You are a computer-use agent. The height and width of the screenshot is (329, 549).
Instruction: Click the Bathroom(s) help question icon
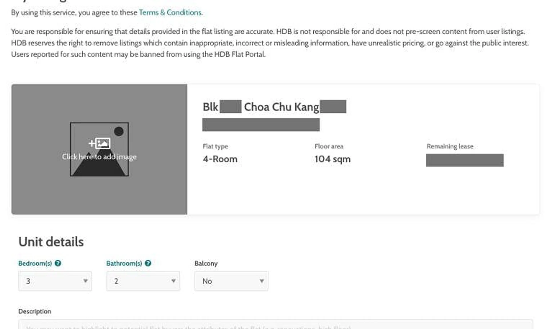point(148,263)
